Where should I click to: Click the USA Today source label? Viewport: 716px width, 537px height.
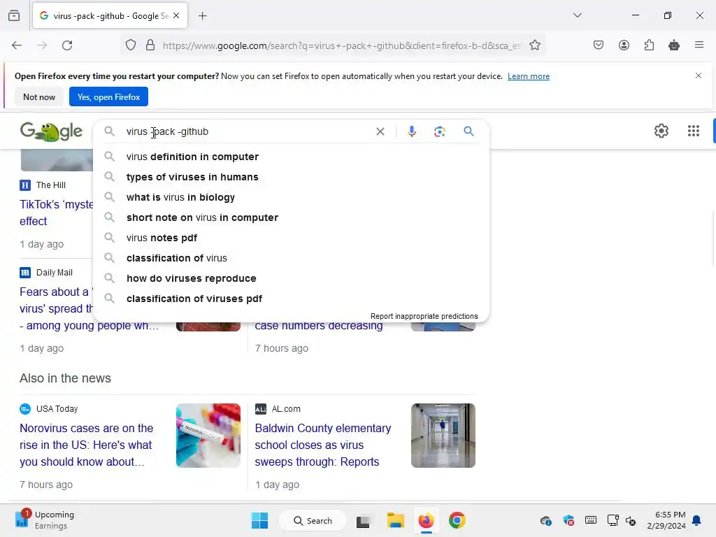click(57, 408)
